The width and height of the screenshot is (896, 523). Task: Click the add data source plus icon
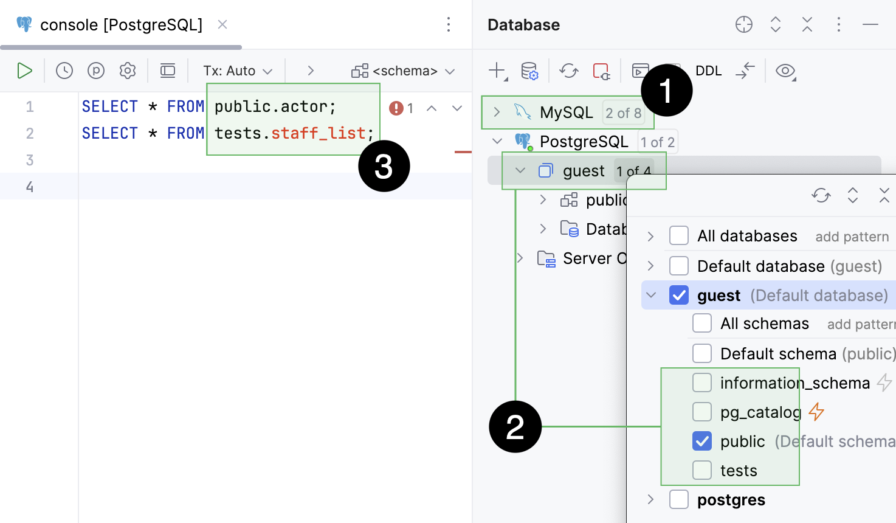pyautogui.click(x=495, y=71)
